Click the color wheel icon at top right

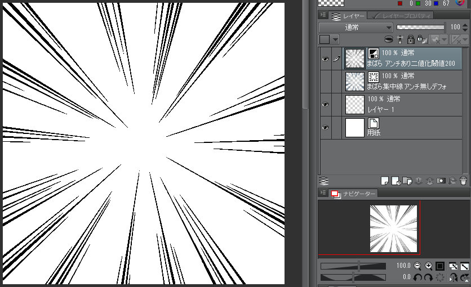pyautogui.click(x=460, y=3)
